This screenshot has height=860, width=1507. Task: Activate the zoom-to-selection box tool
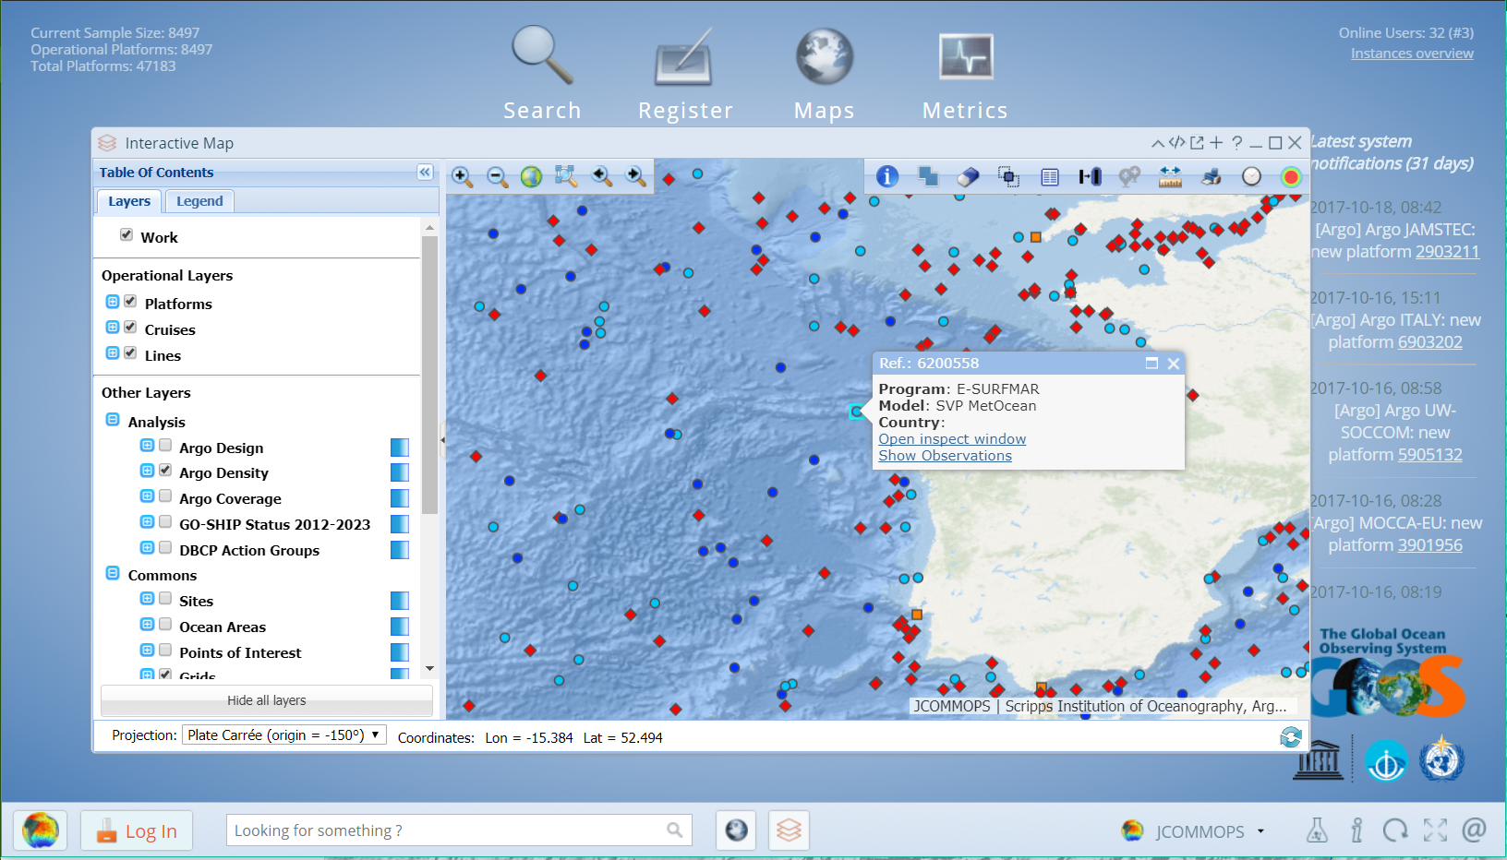tap(566, 176)
